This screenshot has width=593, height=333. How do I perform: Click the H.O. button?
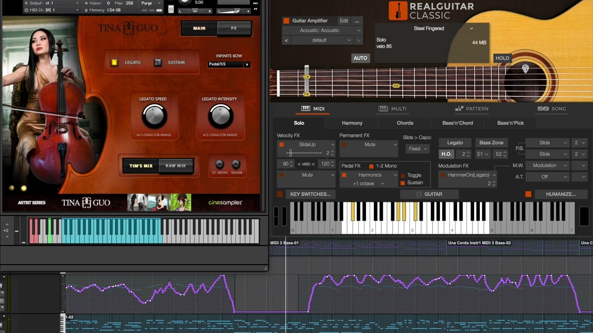[446, 154]
